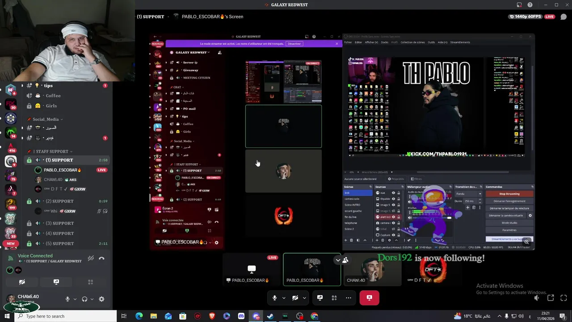Join the (2) SUPPORT voice channel

67,201
